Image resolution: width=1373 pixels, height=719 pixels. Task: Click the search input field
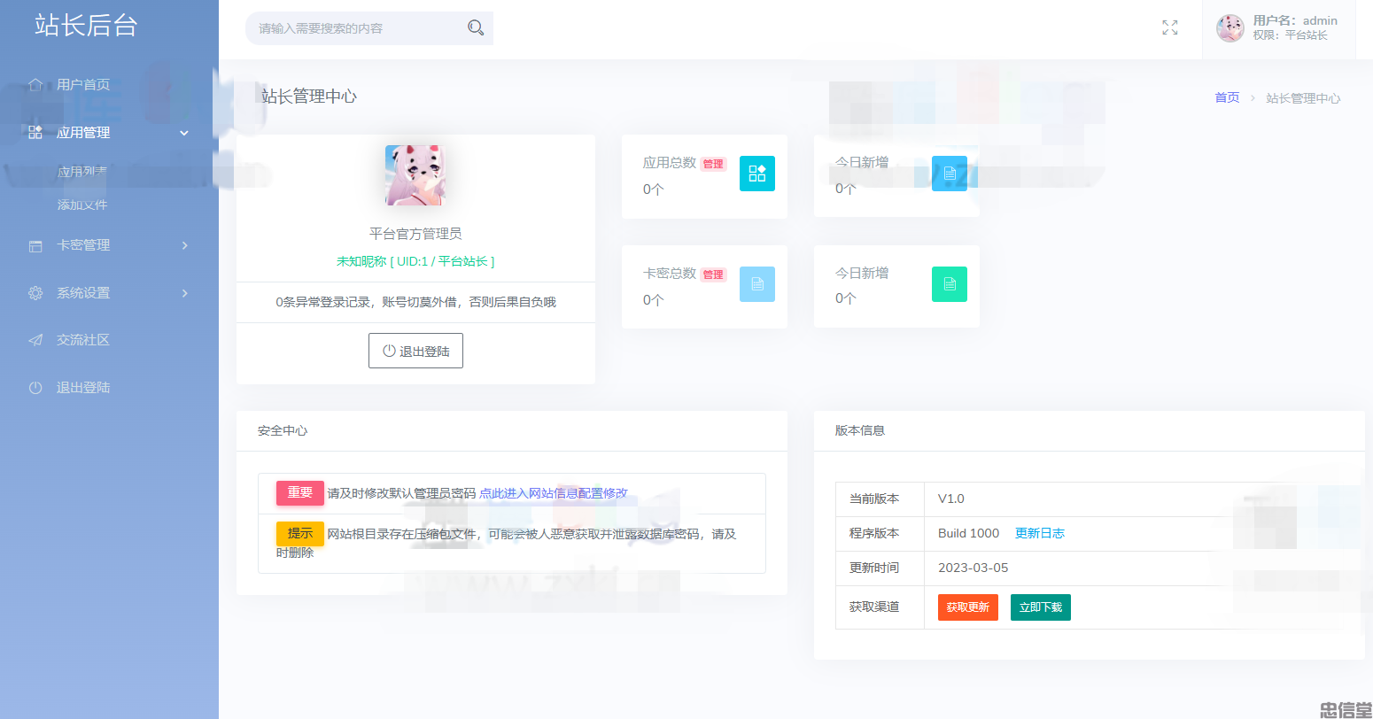[x=354, y=27]
